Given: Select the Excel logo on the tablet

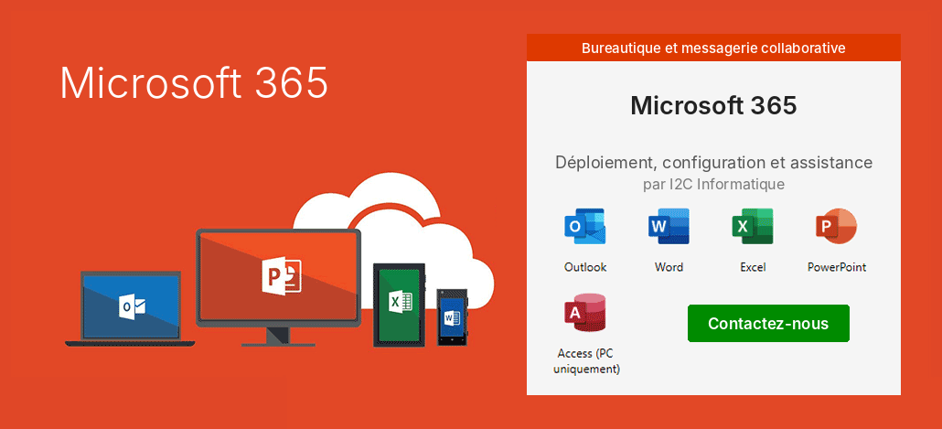Looking at the screenshot, I should 400,300.
